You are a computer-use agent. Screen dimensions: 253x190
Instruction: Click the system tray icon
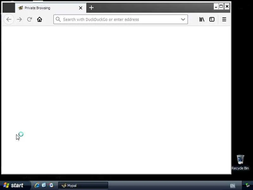tap(248, 185)
